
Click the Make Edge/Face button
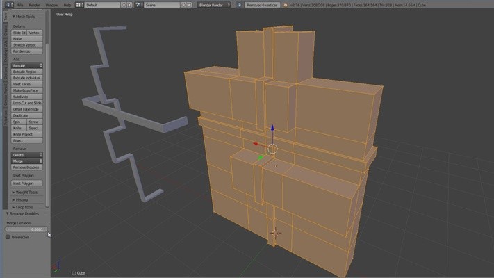[x=27, y=90]
